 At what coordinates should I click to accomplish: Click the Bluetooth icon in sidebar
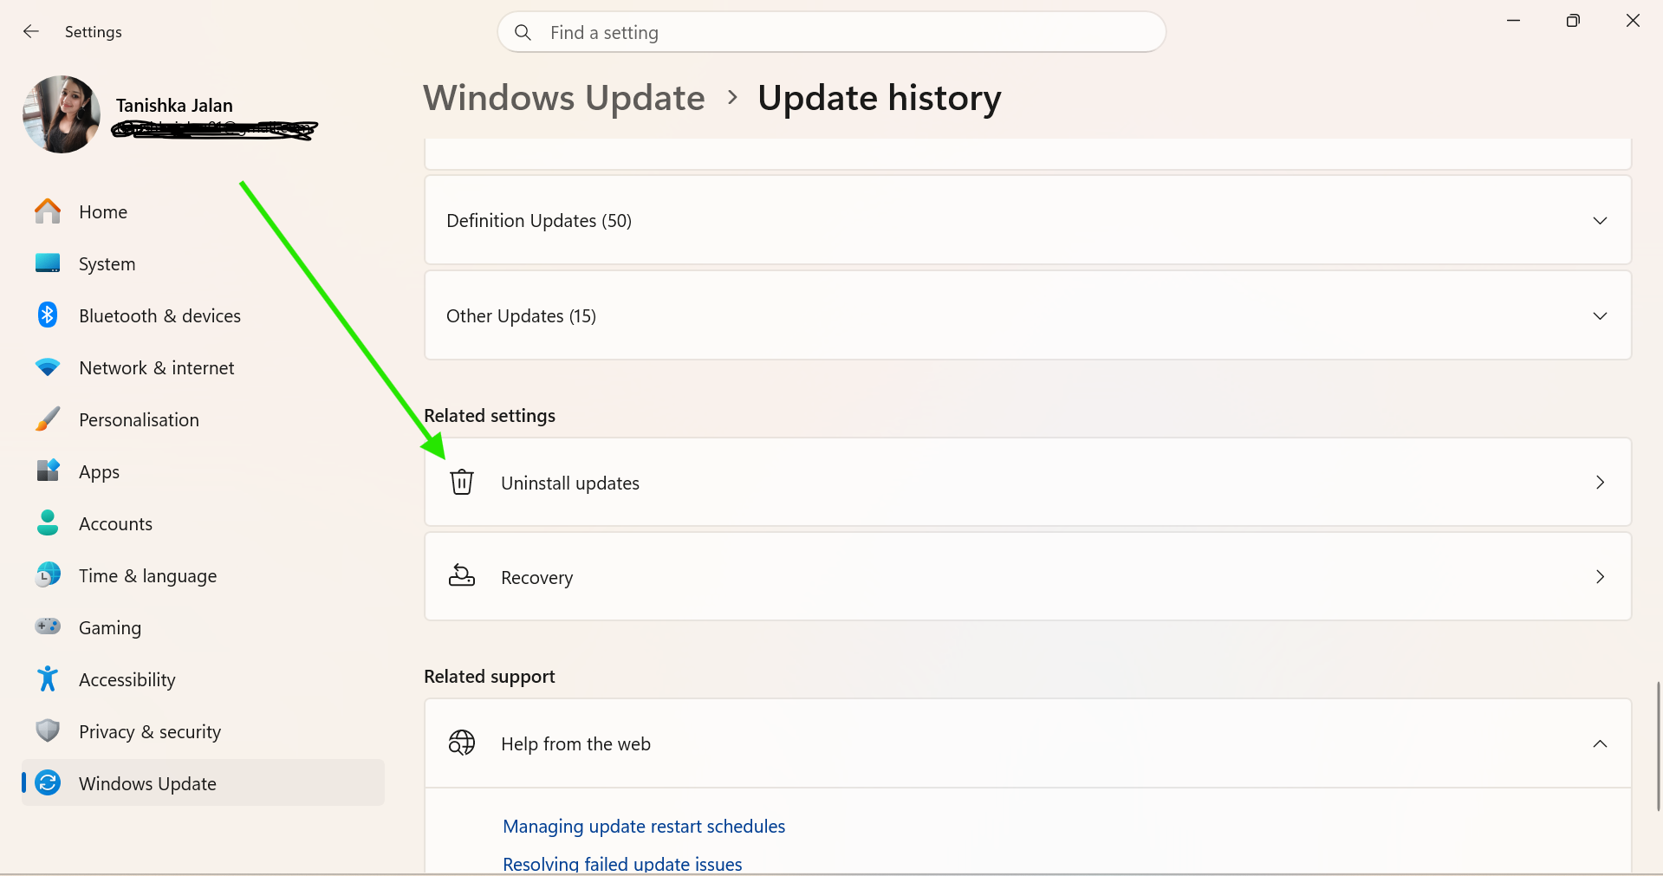click(48, 315)
